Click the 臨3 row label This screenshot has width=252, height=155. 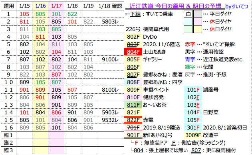(x=8, y=150)
